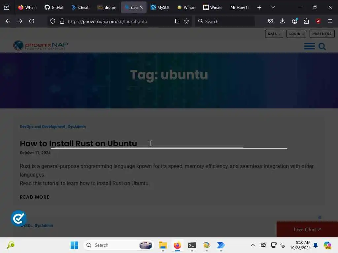Switch to the MySQL tab
The image size is (338, 253).
(160, 8)
